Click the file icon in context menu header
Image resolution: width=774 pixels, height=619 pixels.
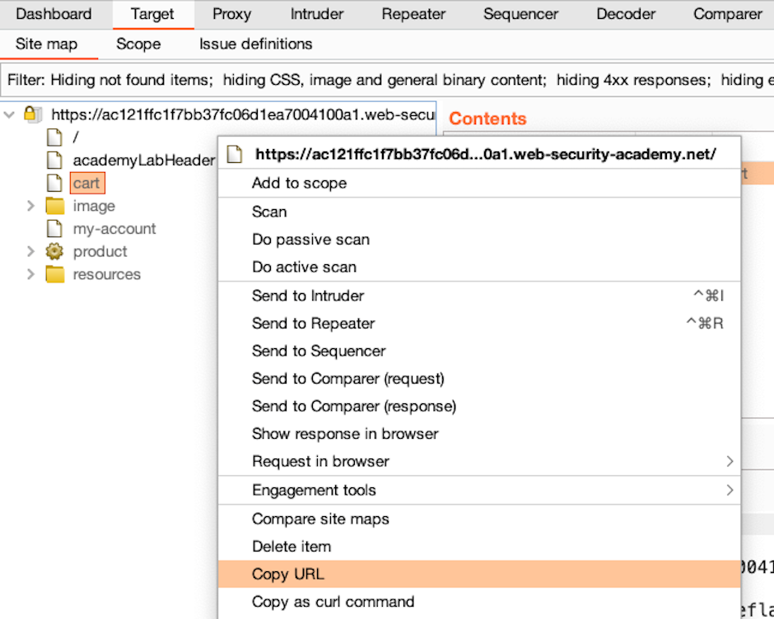pos(235,154)
